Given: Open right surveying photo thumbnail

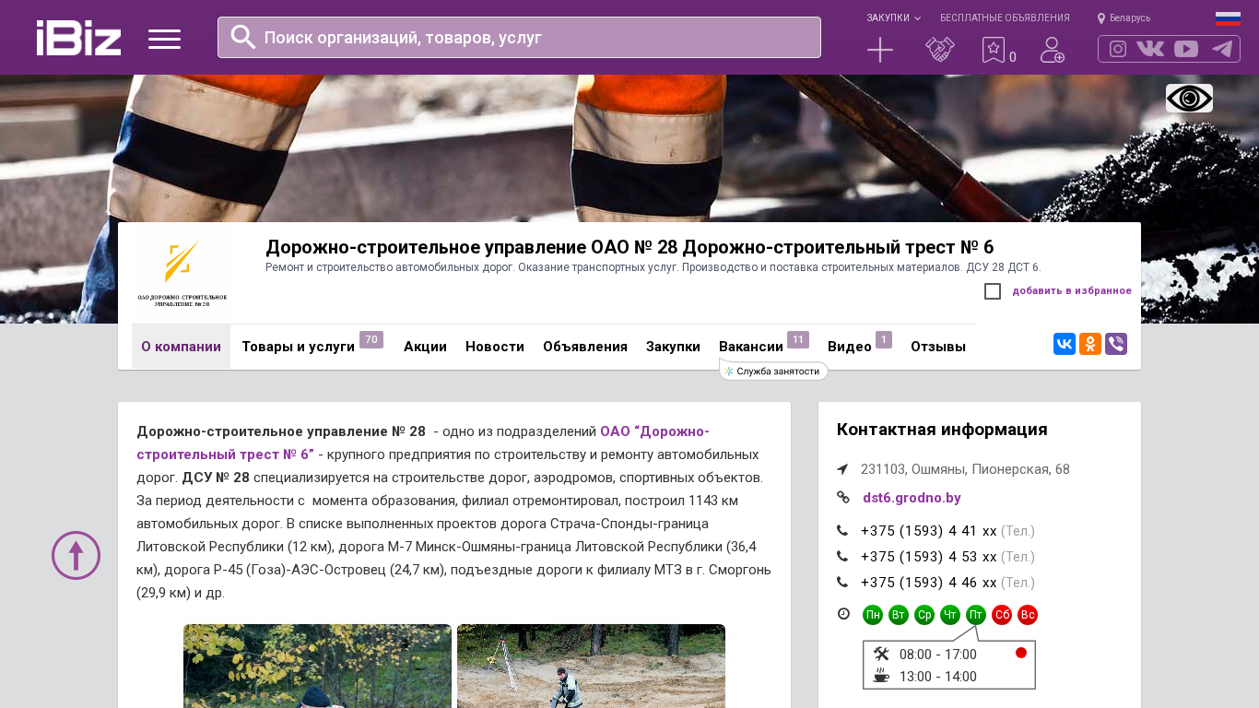Looking at the screenshot, I should coord(591,666).
